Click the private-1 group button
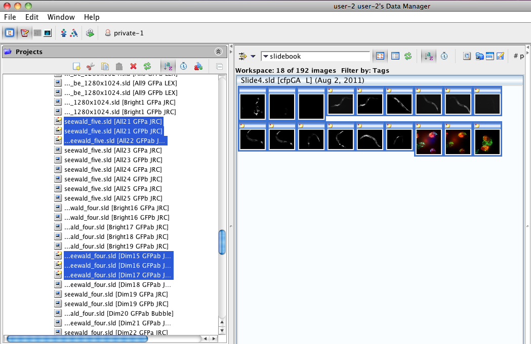The width and height of the screenshot is (531, 344). point(124,33)
